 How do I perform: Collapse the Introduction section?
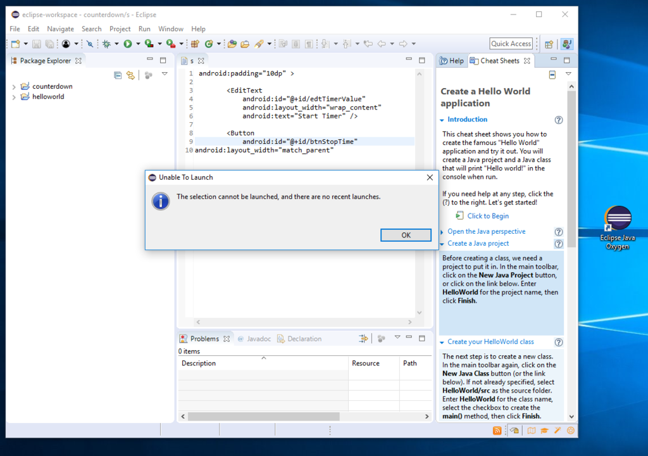(x=442, y=120)
